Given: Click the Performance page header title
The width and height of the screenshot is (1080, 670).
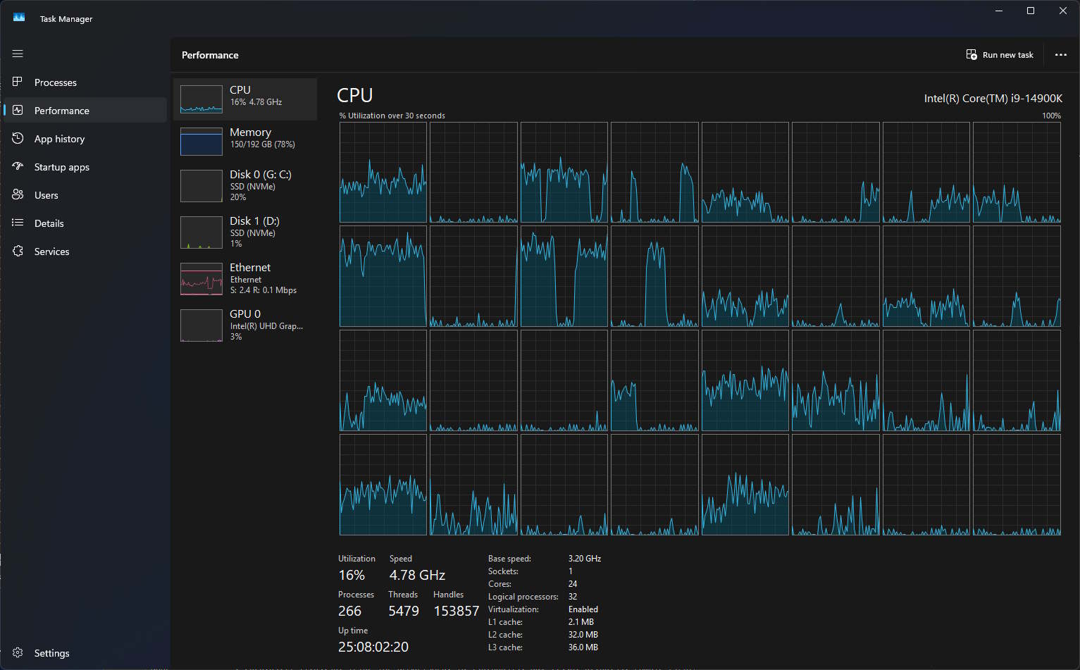Looking at the screenshot, I should [x=210, y=55].
